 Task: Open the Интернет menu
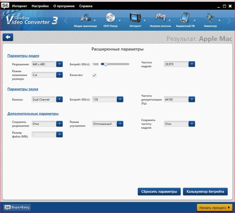pos(20,6)
